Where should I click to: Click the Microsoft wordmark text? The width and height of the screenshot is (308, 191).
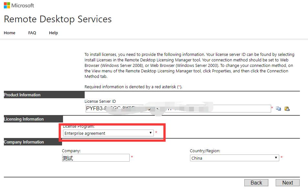coord(23,5)
